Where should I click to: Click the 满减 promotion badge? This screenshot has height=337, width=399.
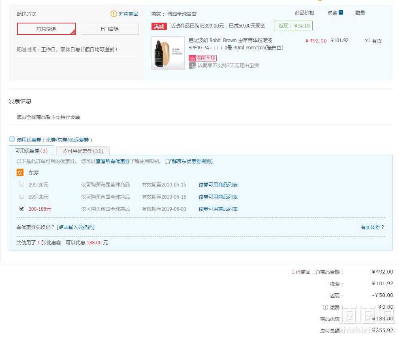(159, 26)
